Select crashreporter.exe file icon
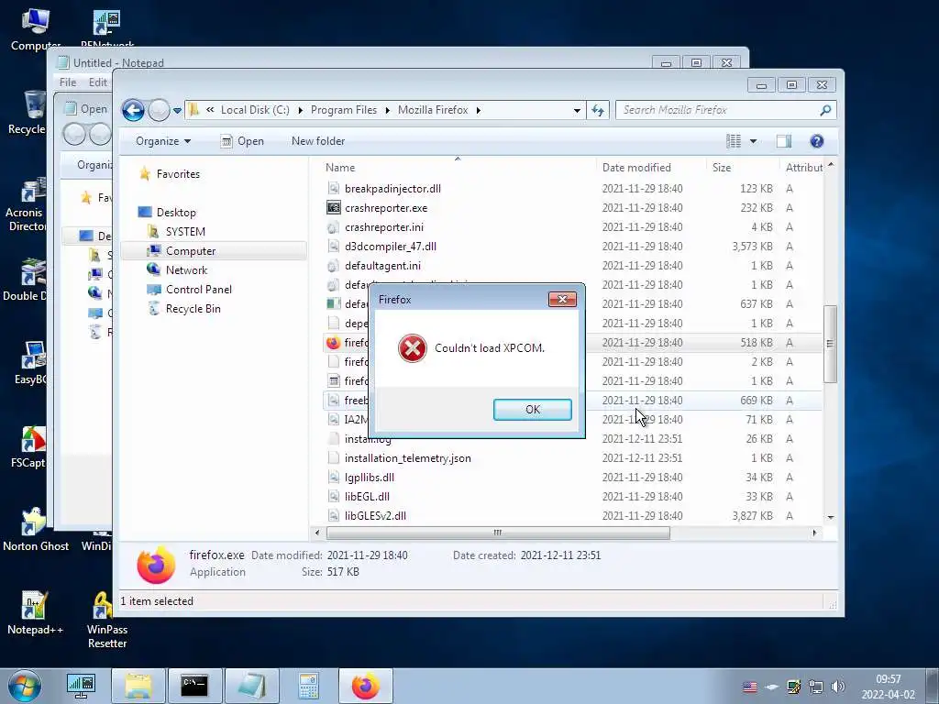This screenshot has width=939, height=704. tap(334, 208)
